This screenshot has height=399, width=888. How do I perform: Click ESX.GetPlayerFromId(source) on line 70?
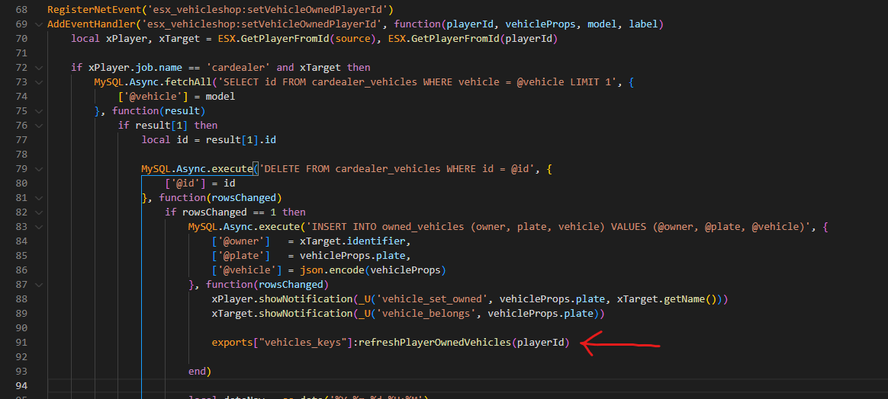point(303,39)
